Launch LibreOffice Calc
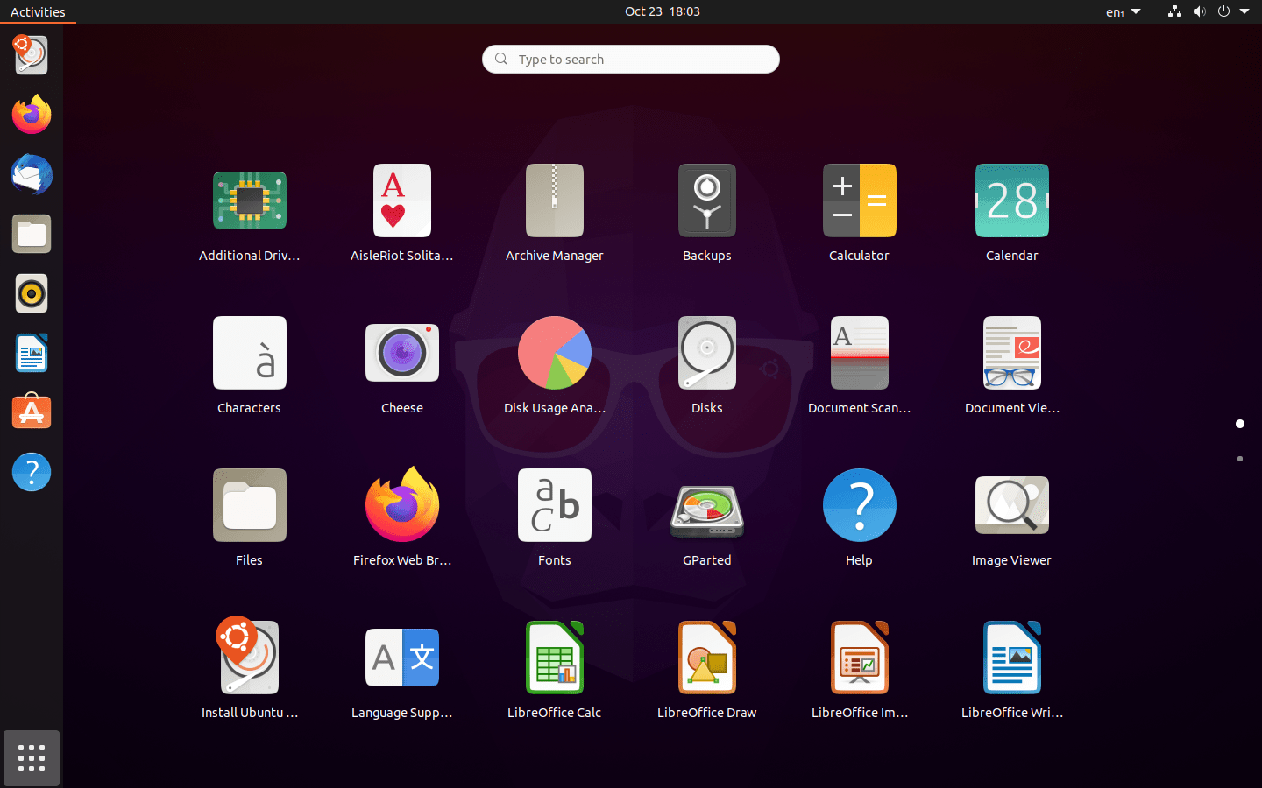Image resolution: width=1262 pixels, height=788 pixels. 555,658
